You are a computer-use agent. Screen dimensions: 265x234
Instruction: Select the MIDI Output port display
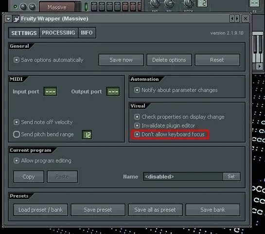pyautogui.click(x=113, y=91)
